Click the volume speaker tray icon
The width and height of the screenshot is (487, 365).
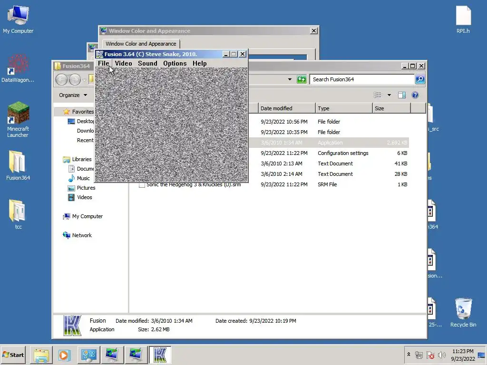click(x=441, y=355)
